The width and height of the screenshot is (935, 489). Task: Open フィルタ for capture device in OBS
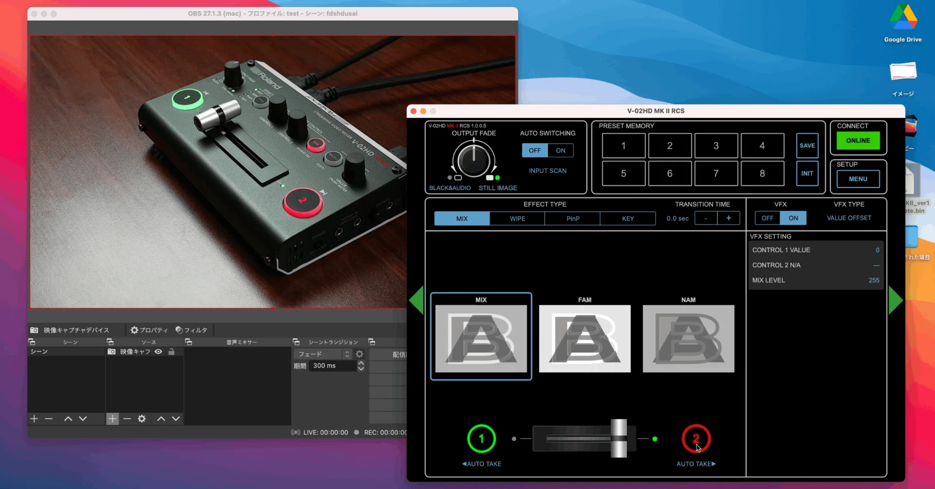pyautogui.click(x=191, y=330)
